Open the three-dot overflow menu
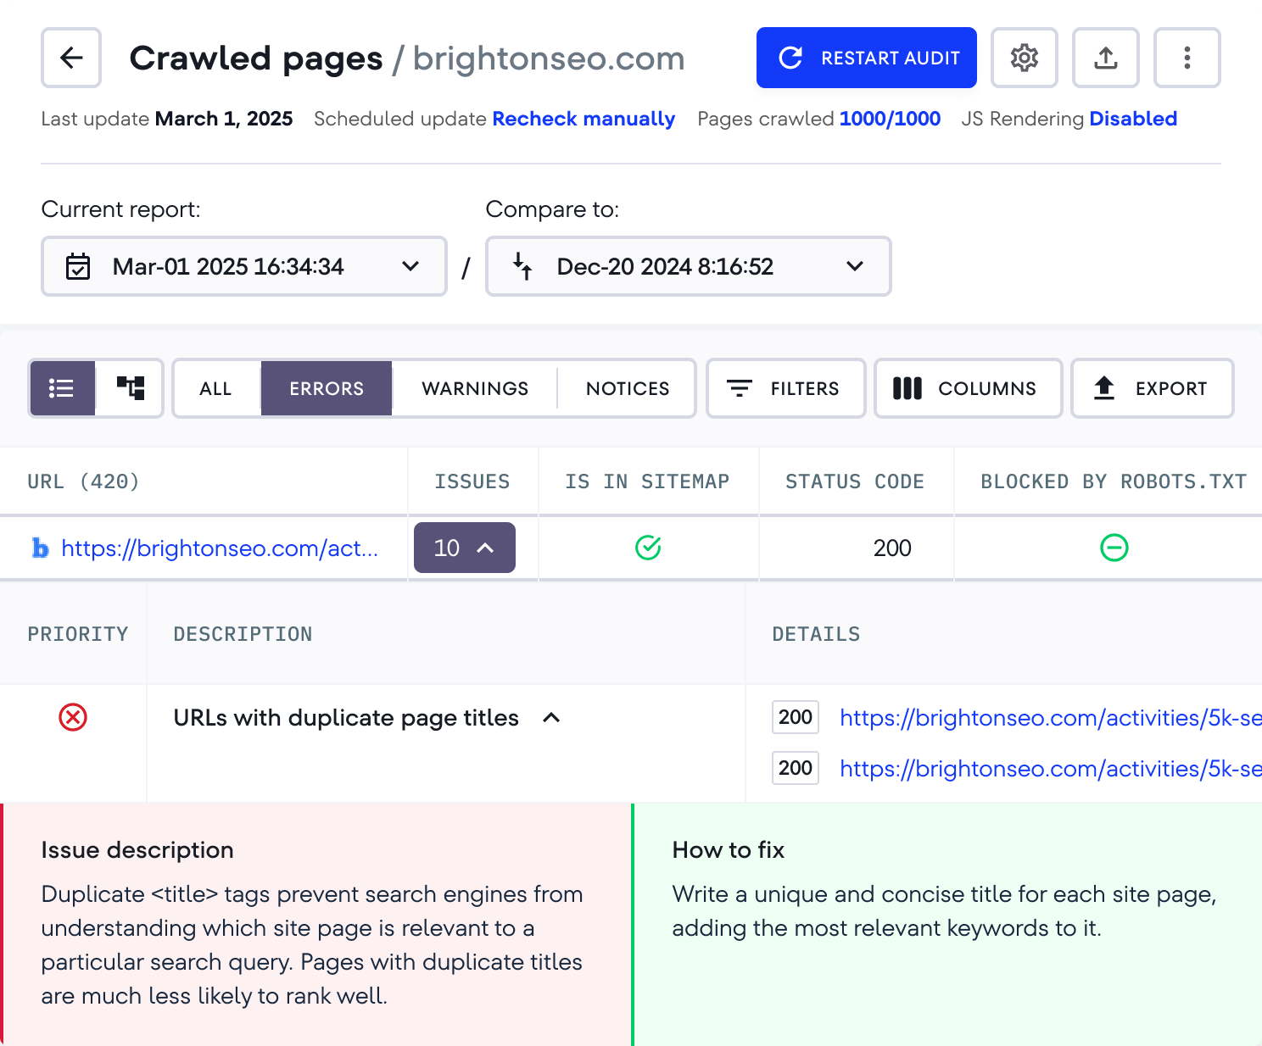1262x1046 pixels. tap(1187, 58)
